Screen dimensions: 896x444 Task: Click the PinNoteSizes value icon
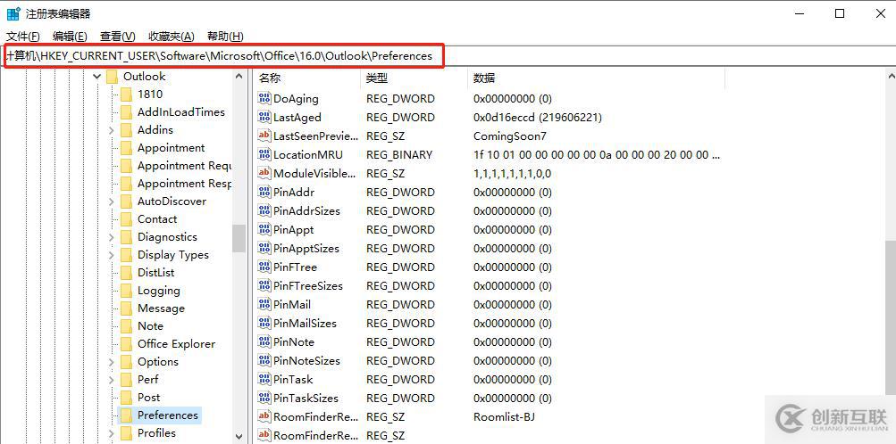(x=264, y=361)
